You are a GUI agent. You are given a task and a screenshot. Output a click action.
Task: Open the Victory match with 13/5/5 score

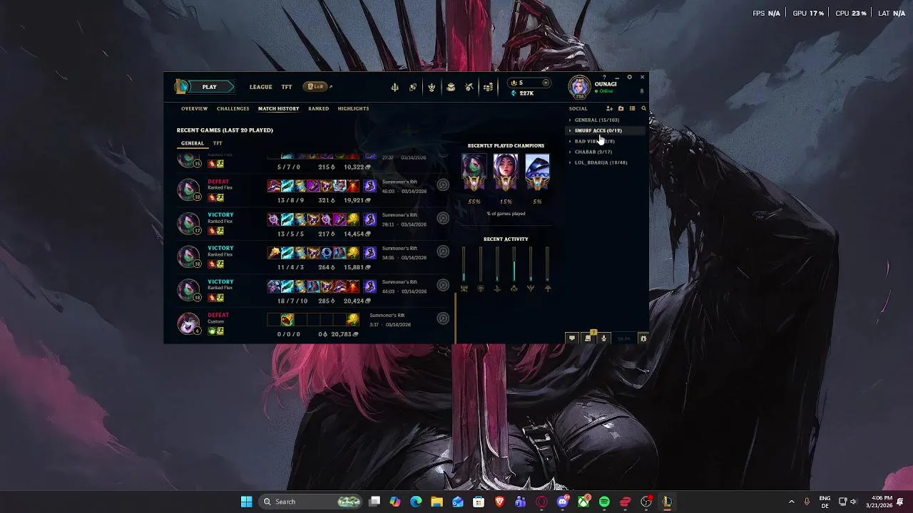point(313,223)
